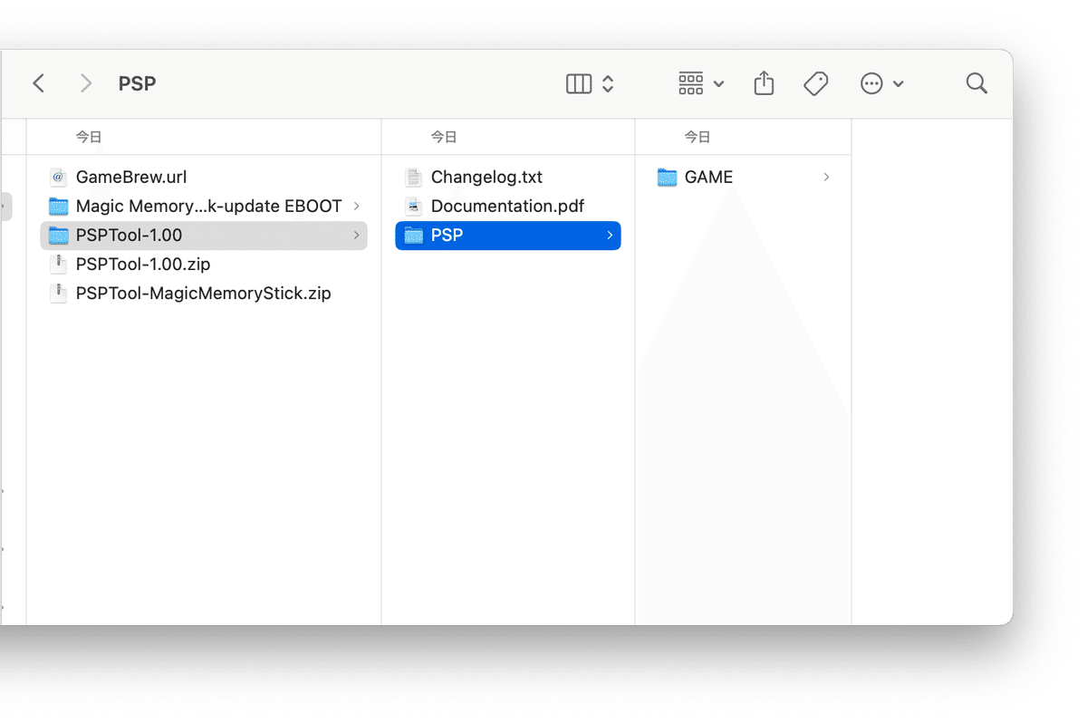Select the GAME folder

tap(744, 178)
